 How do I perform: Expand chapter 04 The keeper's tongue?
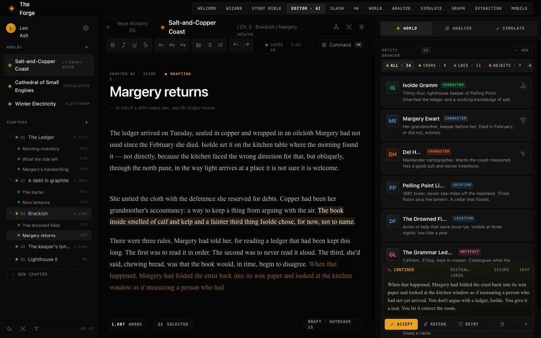coord(10,247)
